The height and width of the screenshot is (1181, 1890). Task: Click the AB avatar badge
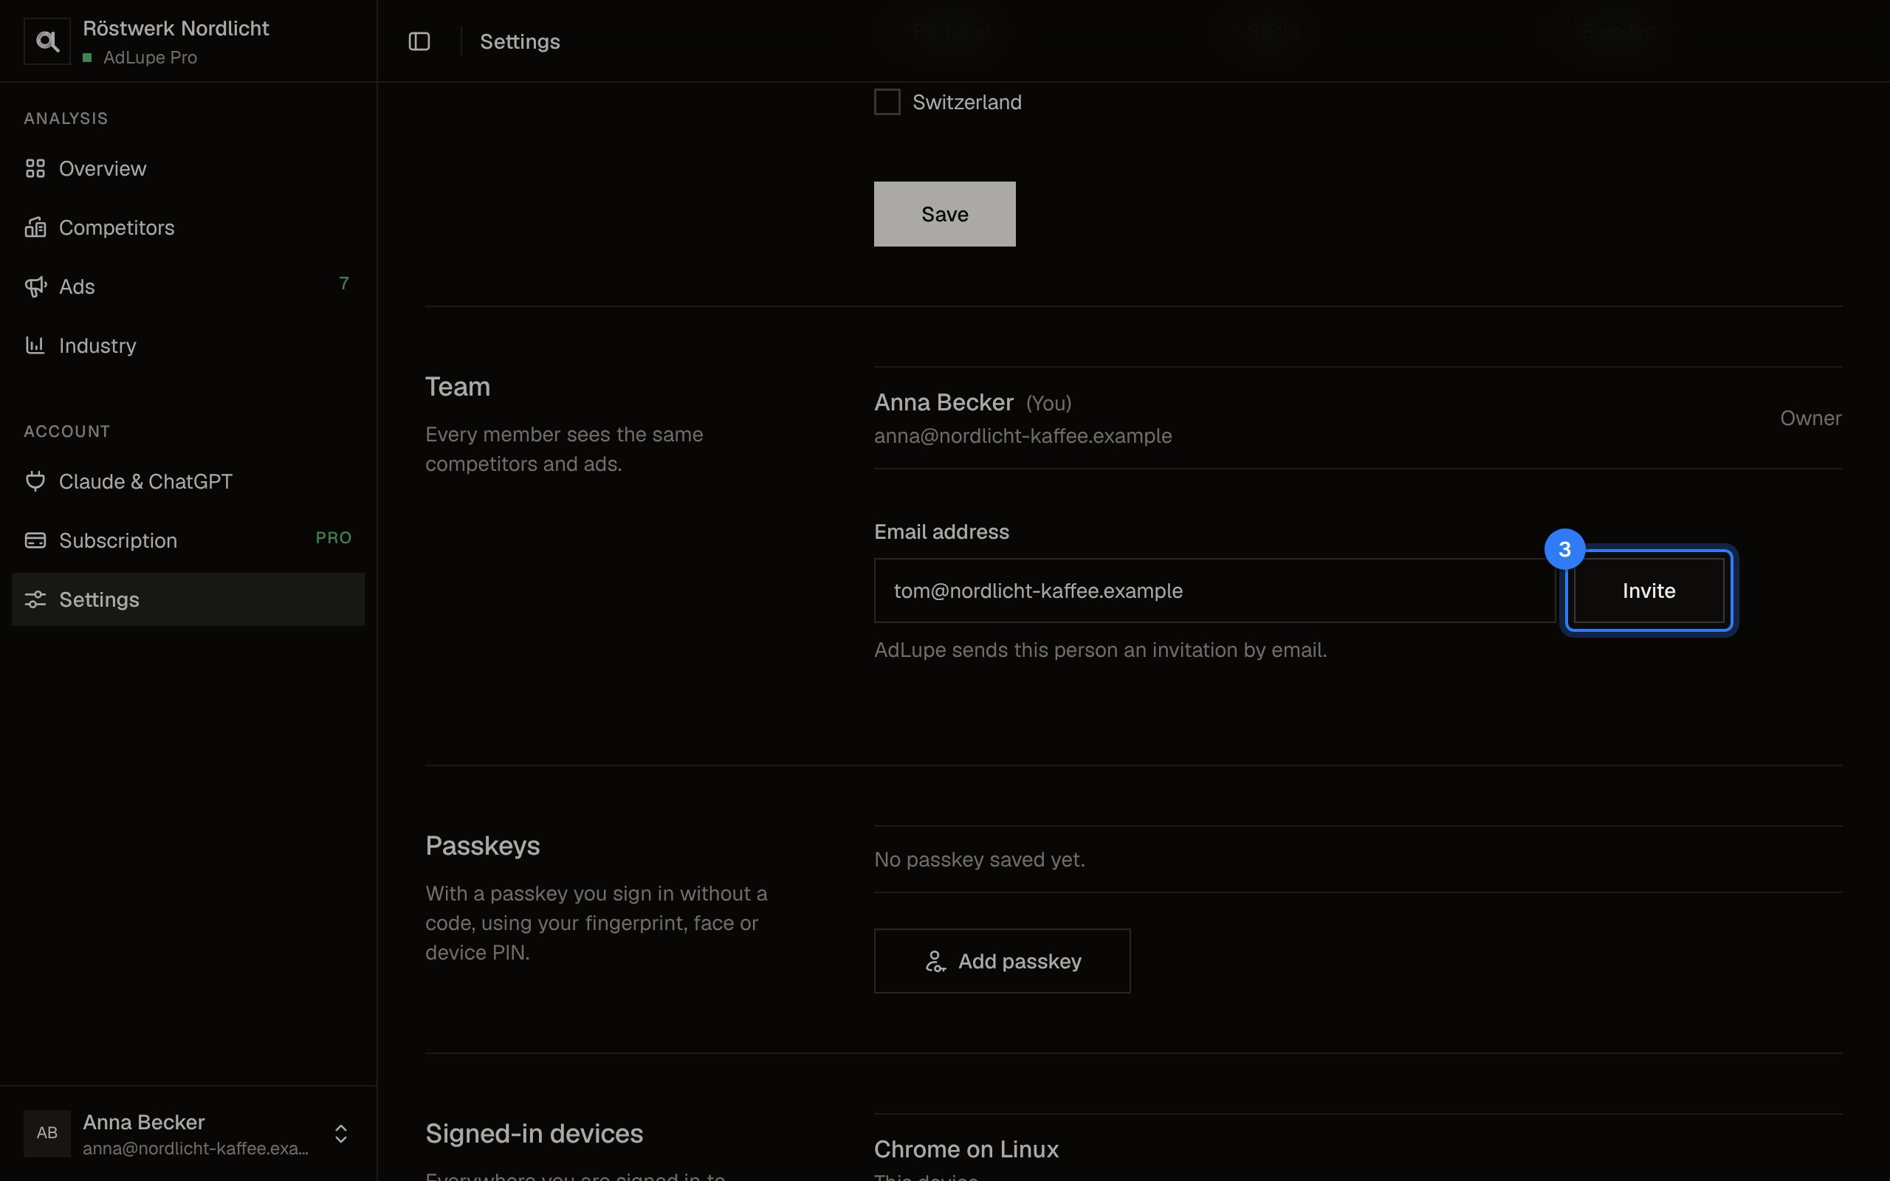[x=47, y=1133]
